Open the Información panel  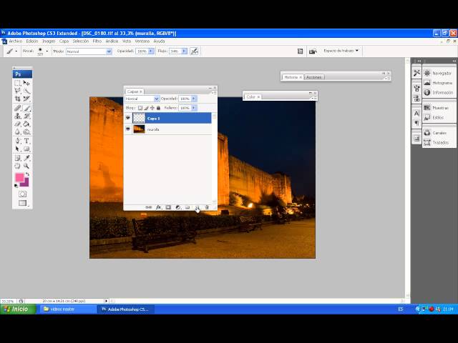coord(438,92)
